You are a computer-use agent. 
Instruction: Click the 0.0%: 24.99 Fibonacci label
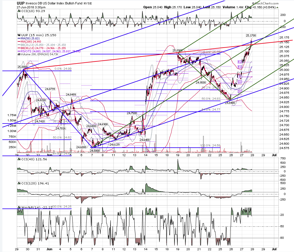coord(63,69)
